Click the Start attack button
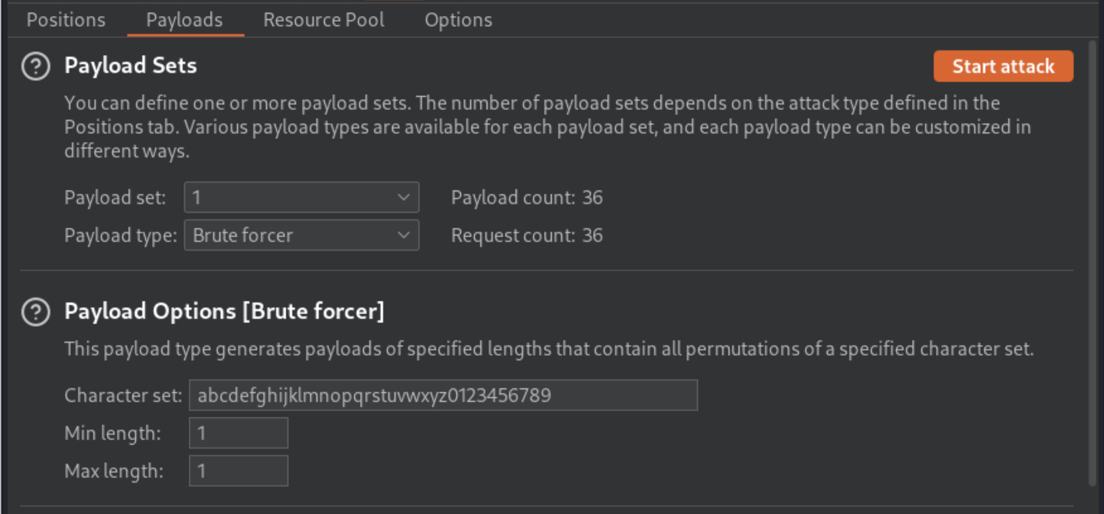Image resolution: width=1104 pixels, height=514 pixels. [1003, 66]
